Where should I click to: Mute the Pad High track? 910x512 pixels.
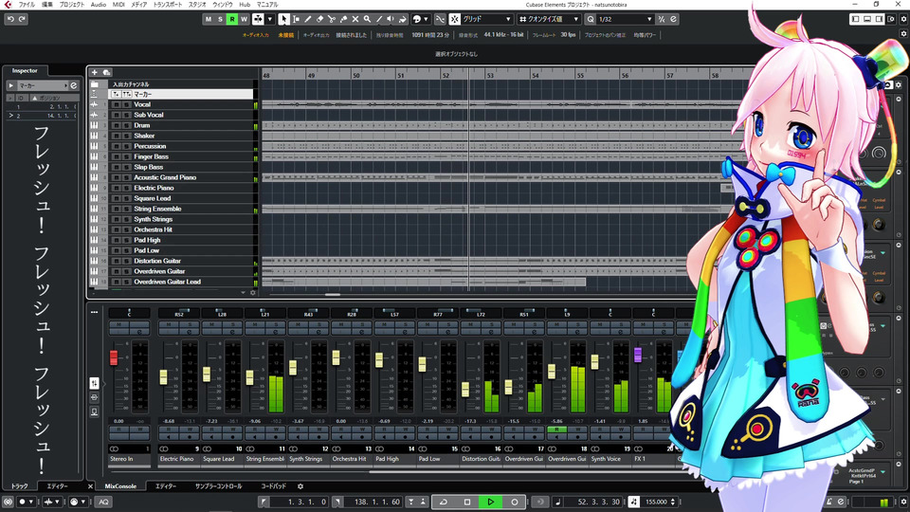point(117,240)
